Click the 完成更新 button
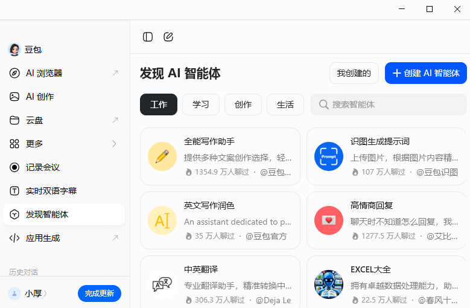This screenshot has width=470, height=308. click(100, 294)
